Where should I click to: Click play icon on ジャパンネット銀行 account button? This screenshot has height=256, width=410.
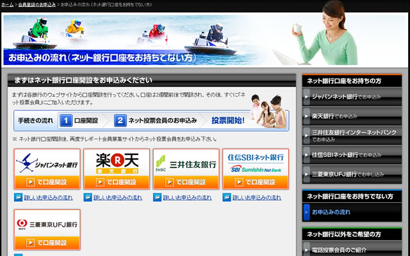31,182
